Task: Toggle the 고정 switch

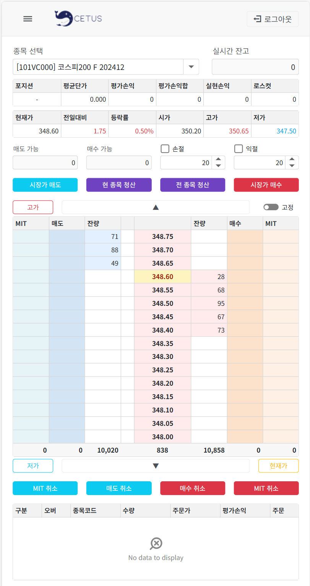Action: (x=271, y=207)
